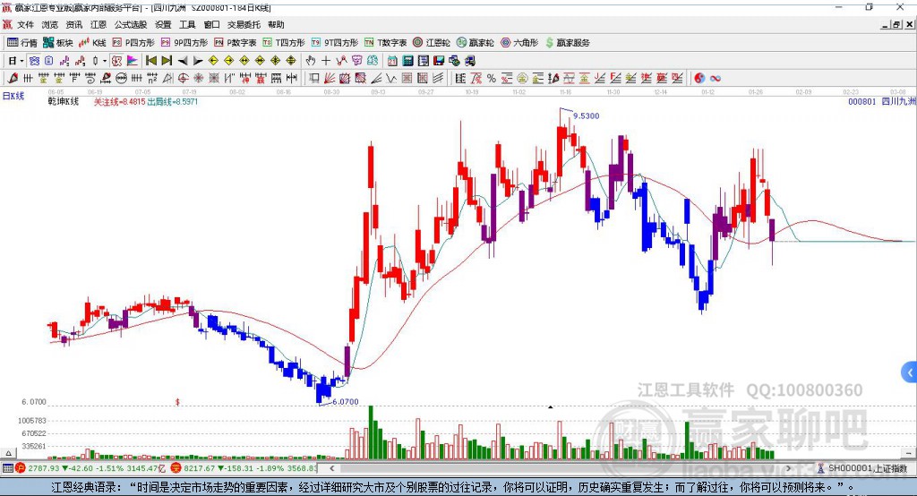The height and width of the screenshot is (496, 917).
Task: Open the 帮助 menu
Action: tap(276, 24)
